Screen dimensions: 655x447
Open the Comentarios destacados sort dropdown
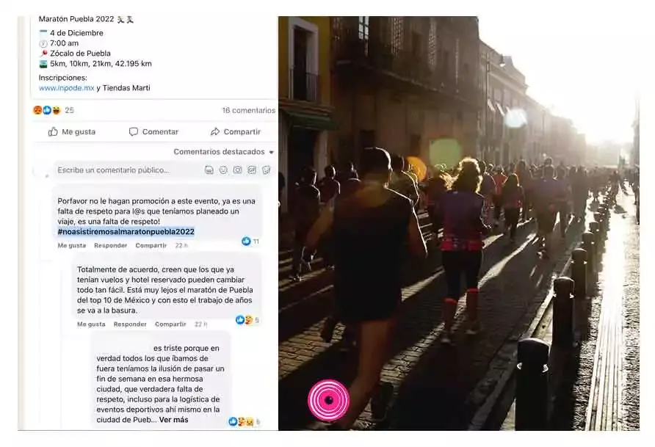pos(223,152)
